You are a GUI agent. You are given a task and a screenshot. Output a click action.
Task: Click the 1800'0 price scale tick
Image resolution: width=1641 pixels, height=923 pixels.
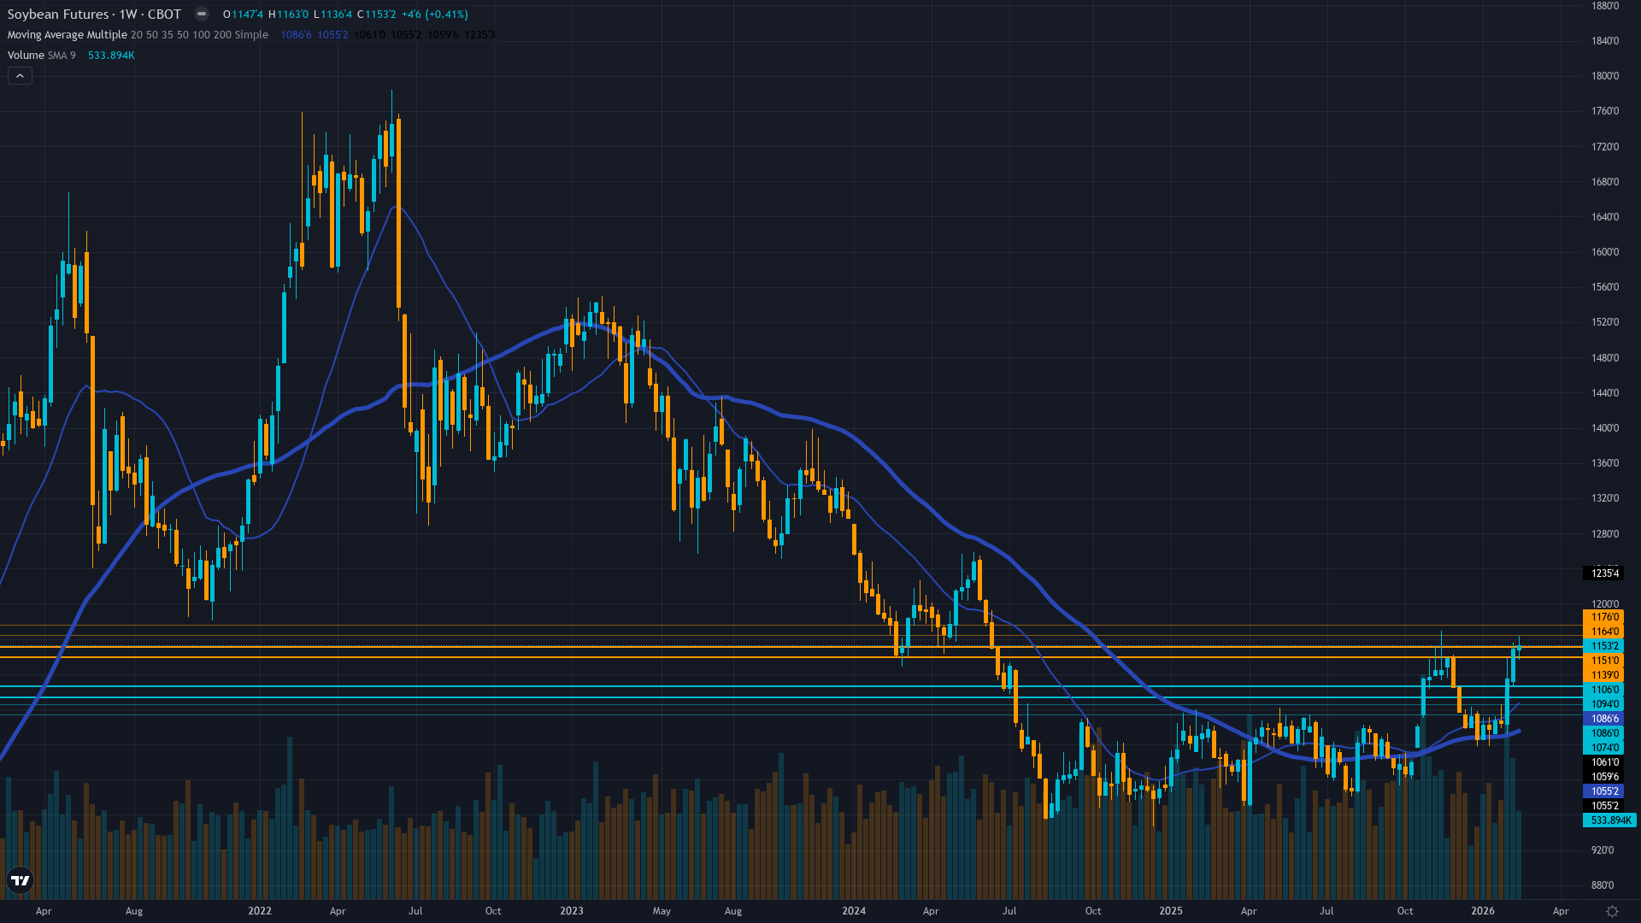[1604, 76]
